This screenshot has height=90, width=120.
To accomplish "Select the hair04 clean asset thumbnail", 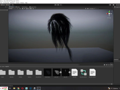I will [x=47, y=72].
